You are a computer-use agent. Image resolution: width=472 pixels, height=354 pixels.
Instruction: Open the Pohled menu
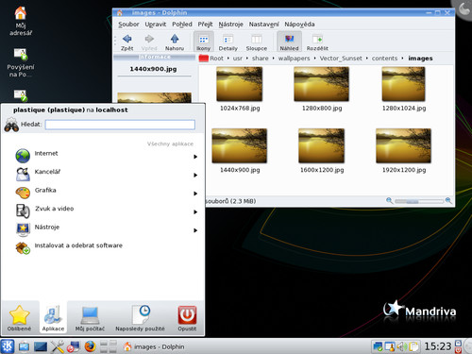click(182, 25)
